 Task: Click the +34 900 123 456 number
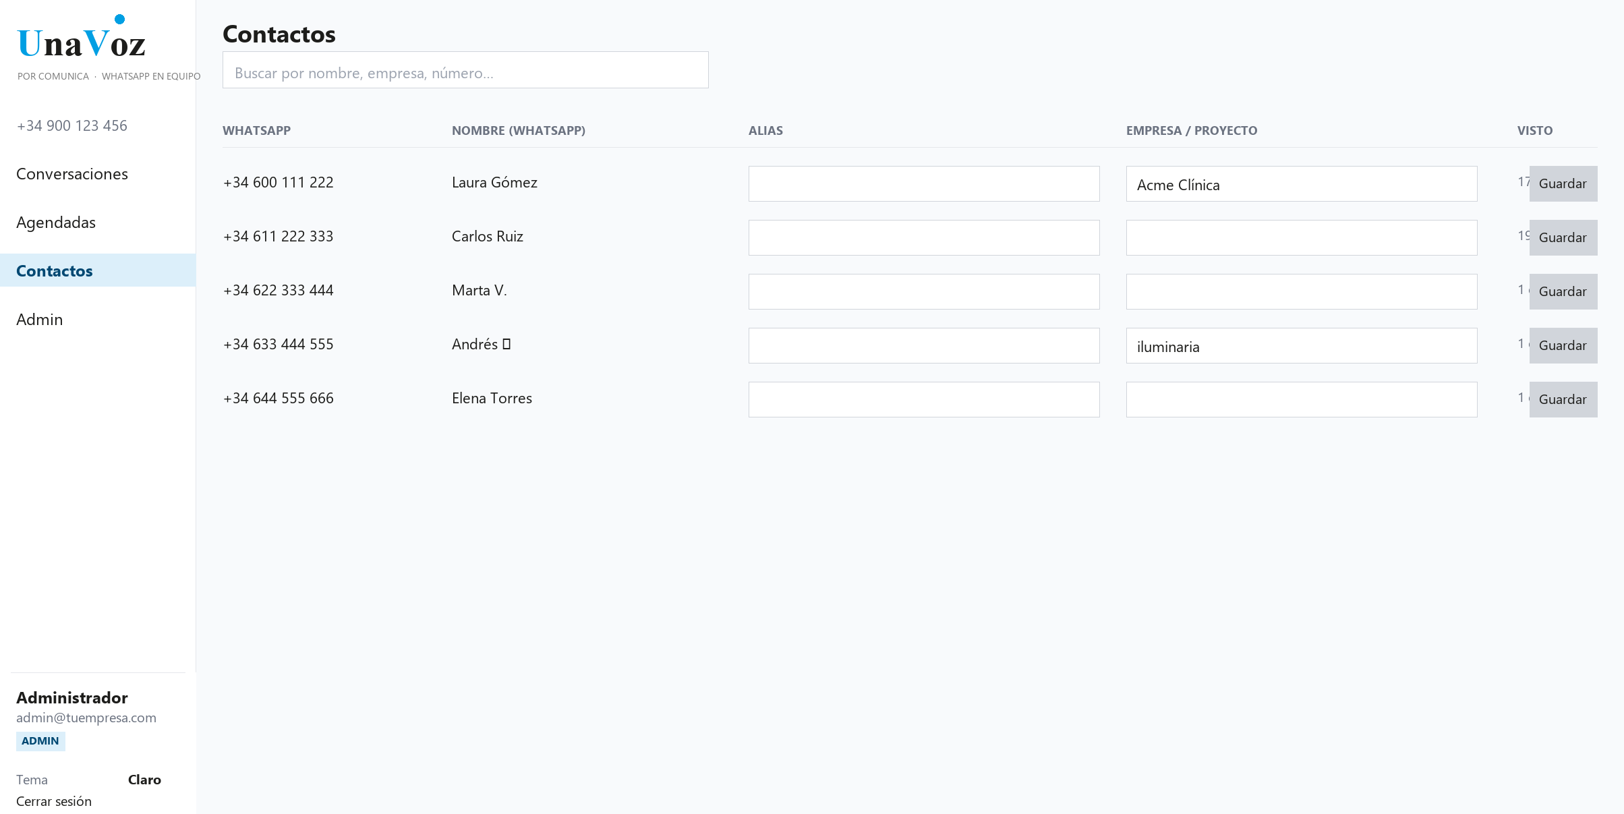72,126
